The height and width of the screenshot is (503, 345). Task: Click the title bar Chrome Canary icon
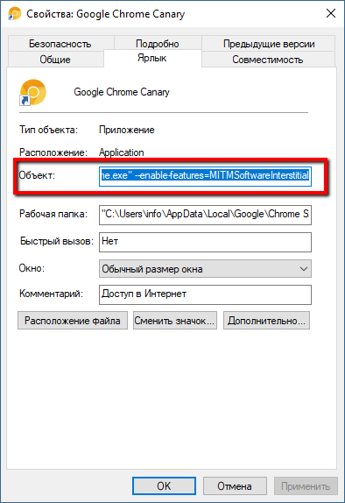pyautogui.click(x=14, y=14)
